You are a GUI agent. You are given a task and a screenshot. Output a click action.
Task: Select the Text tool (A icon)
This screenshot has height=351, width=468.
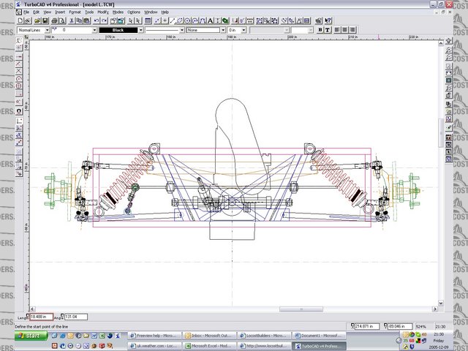(210, 20)
